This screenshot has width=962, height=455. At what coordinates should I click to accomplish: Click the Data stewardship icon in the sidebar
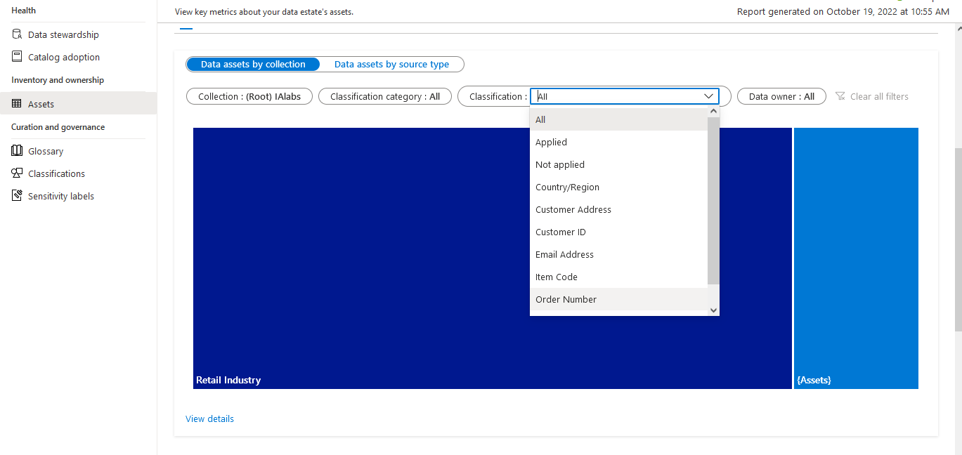coord(17,34)
